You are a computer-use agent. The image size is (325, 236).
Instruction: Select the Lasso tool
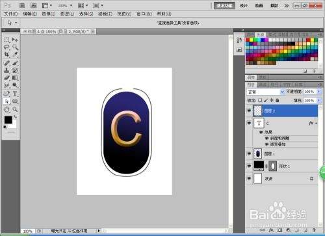click(x=6, y=47)
